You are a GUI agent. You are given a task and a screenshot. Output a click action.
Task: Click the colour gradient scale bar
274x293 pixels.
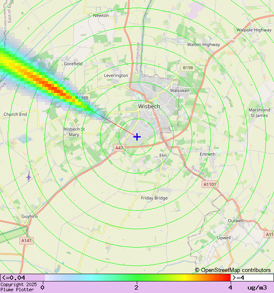[138, 278]
